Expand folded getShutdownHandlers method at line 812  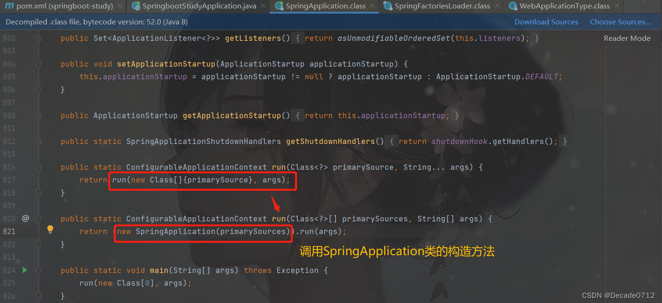[x=38, y=141]
